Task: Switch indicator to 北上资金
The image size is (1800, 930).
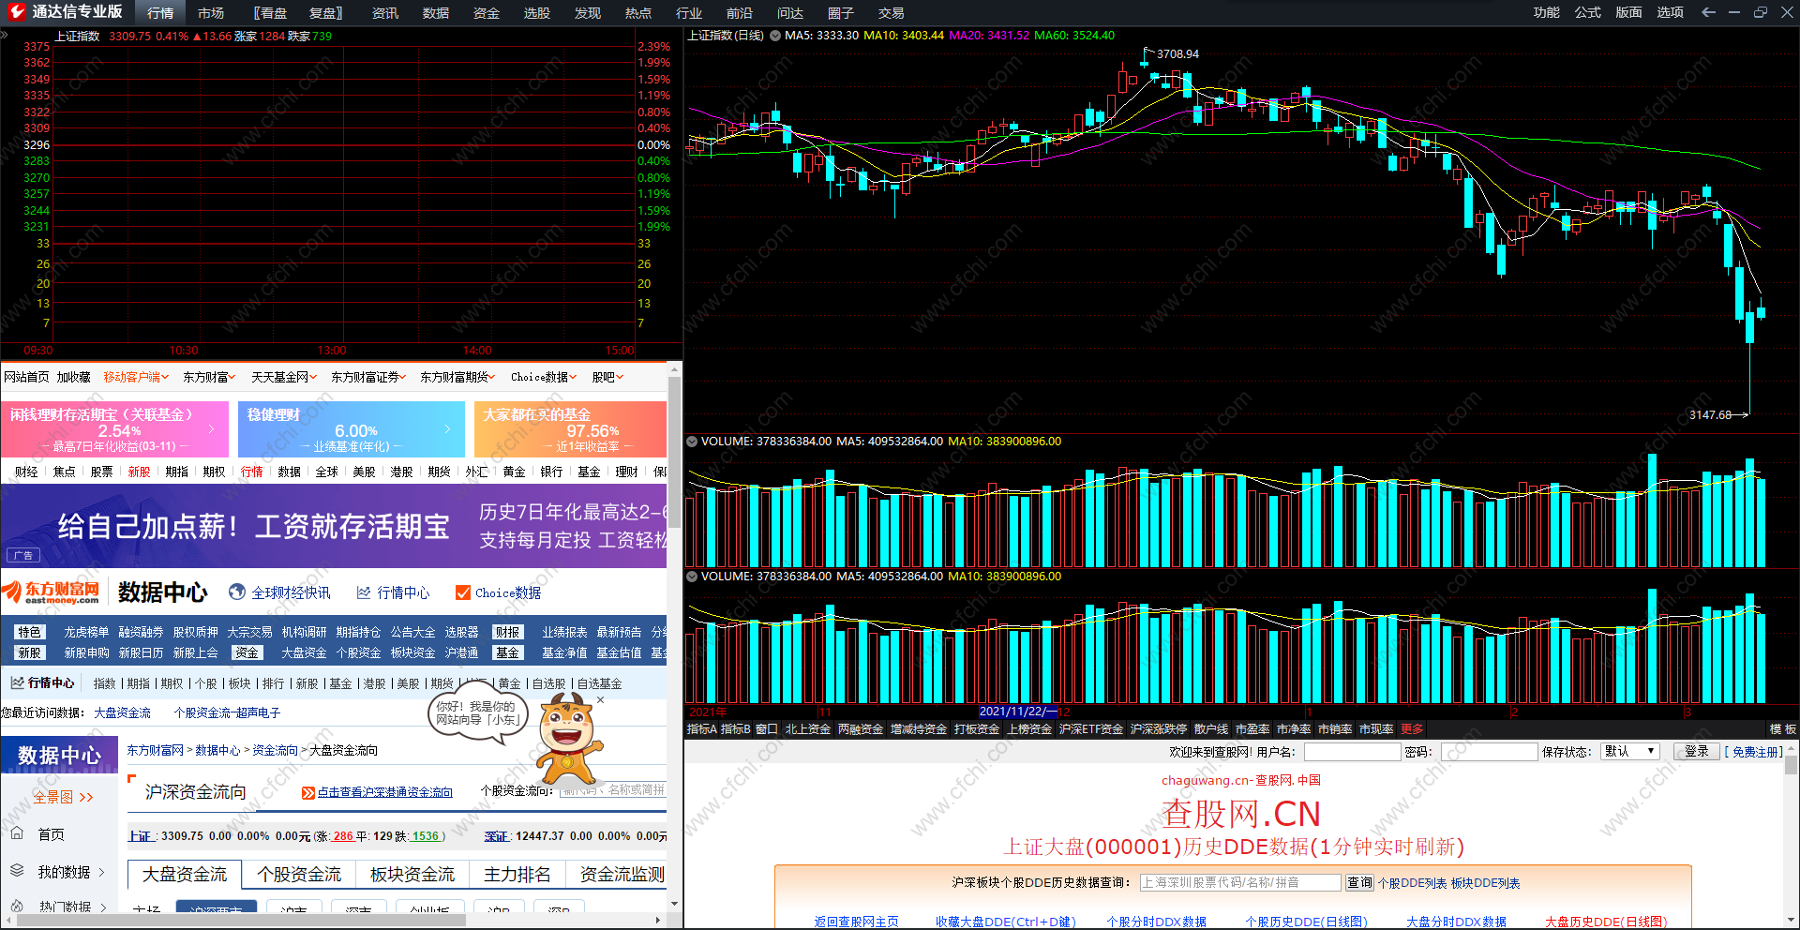Action: pos(808,729)
